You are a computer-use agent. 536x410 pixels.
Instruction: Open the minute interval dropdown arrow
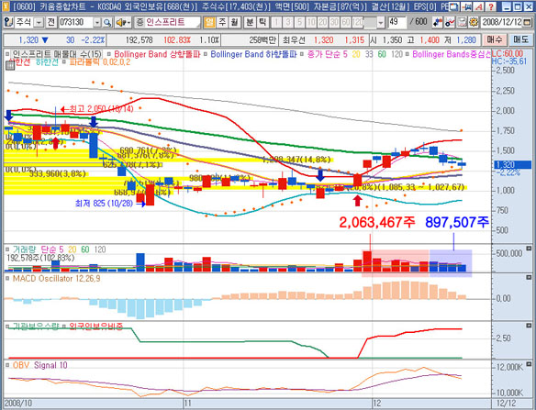(x=381, y=23)
